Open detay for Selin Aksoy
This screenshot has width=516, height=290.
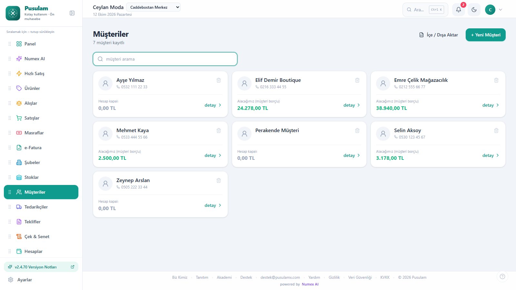tap(491, 155)
